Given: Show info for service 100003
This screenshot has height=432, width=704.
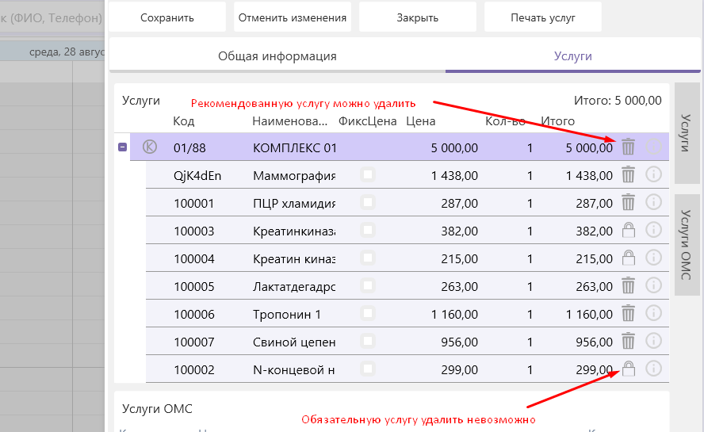Looking at the screenshot, I should pos(654,230).
